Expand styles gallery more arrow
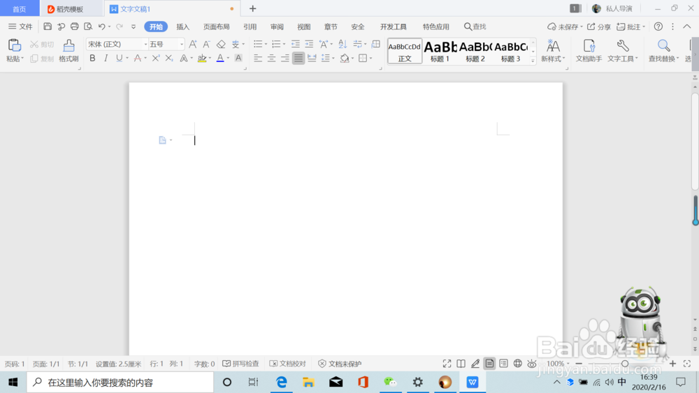 533,61
